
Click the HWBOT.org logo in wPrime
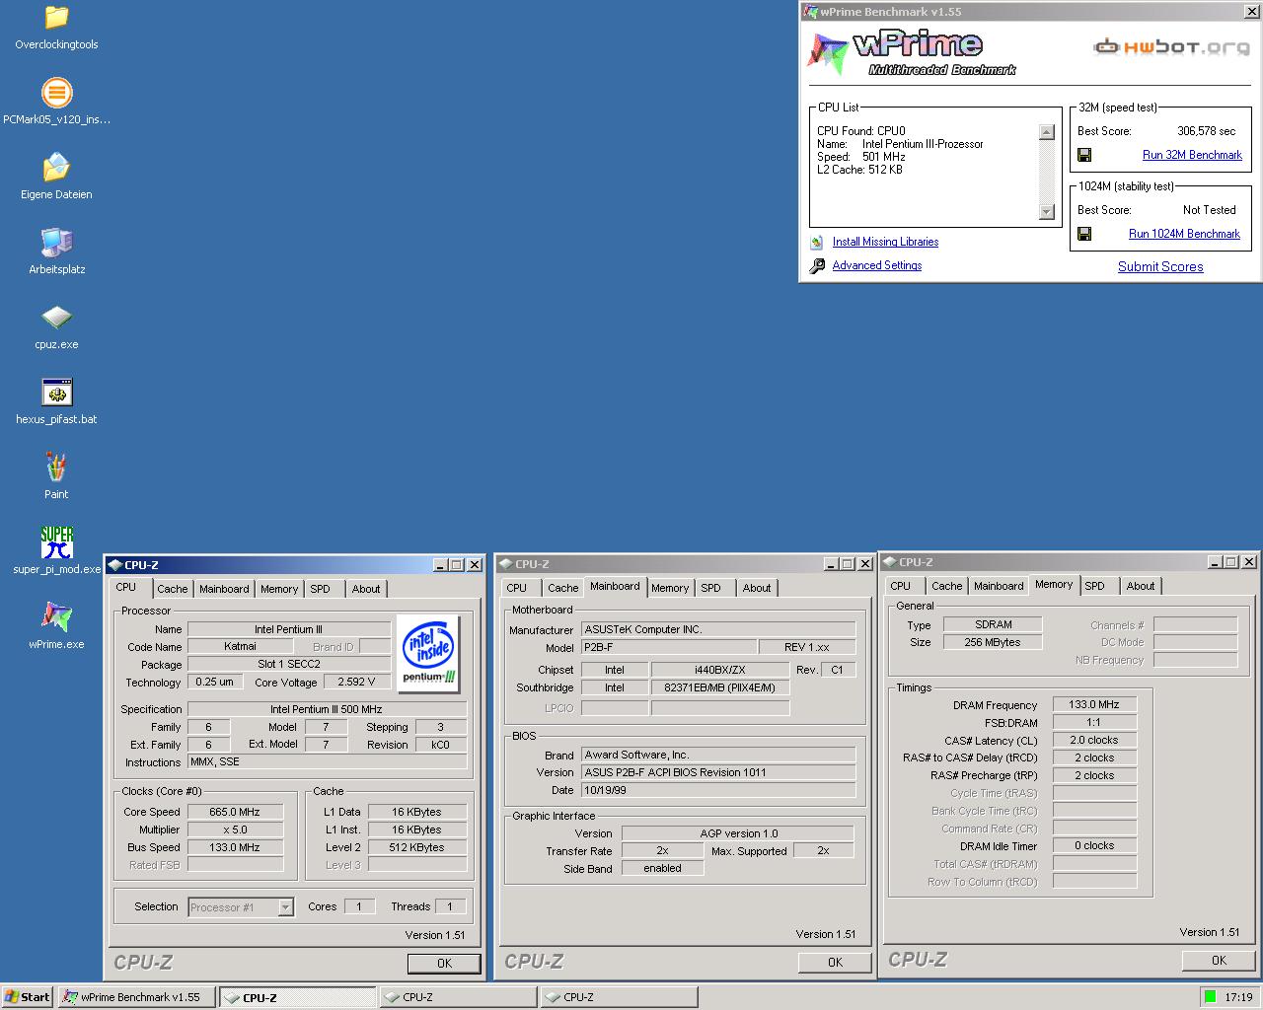[1171, 46]
